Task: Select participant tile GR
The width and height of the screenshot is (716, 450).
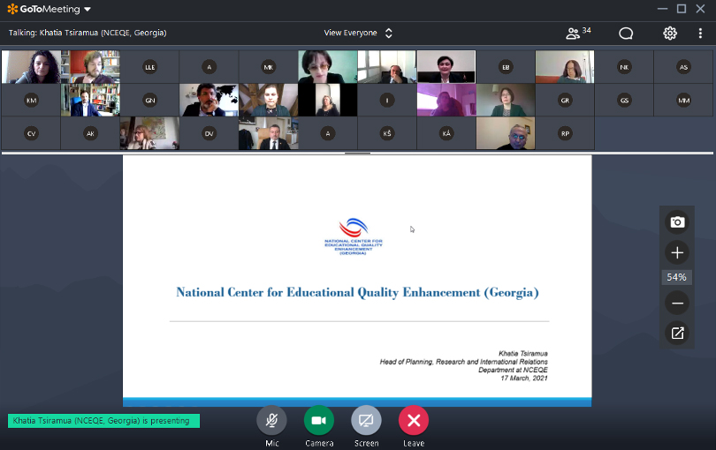Action: 566,101
